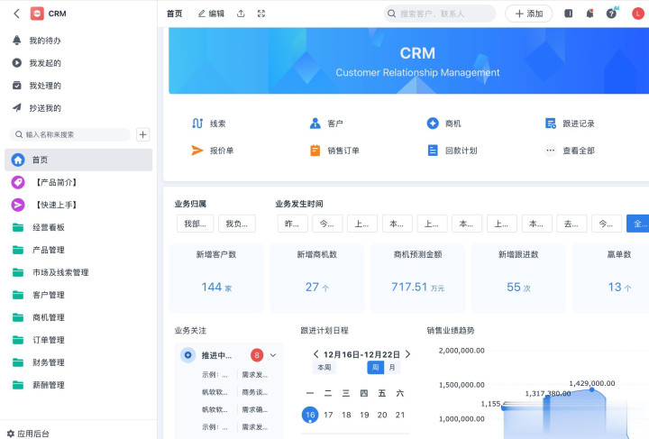Open 我的待办 in the sidebar
This screenshot has width=649, height=439.
[45, 41]
